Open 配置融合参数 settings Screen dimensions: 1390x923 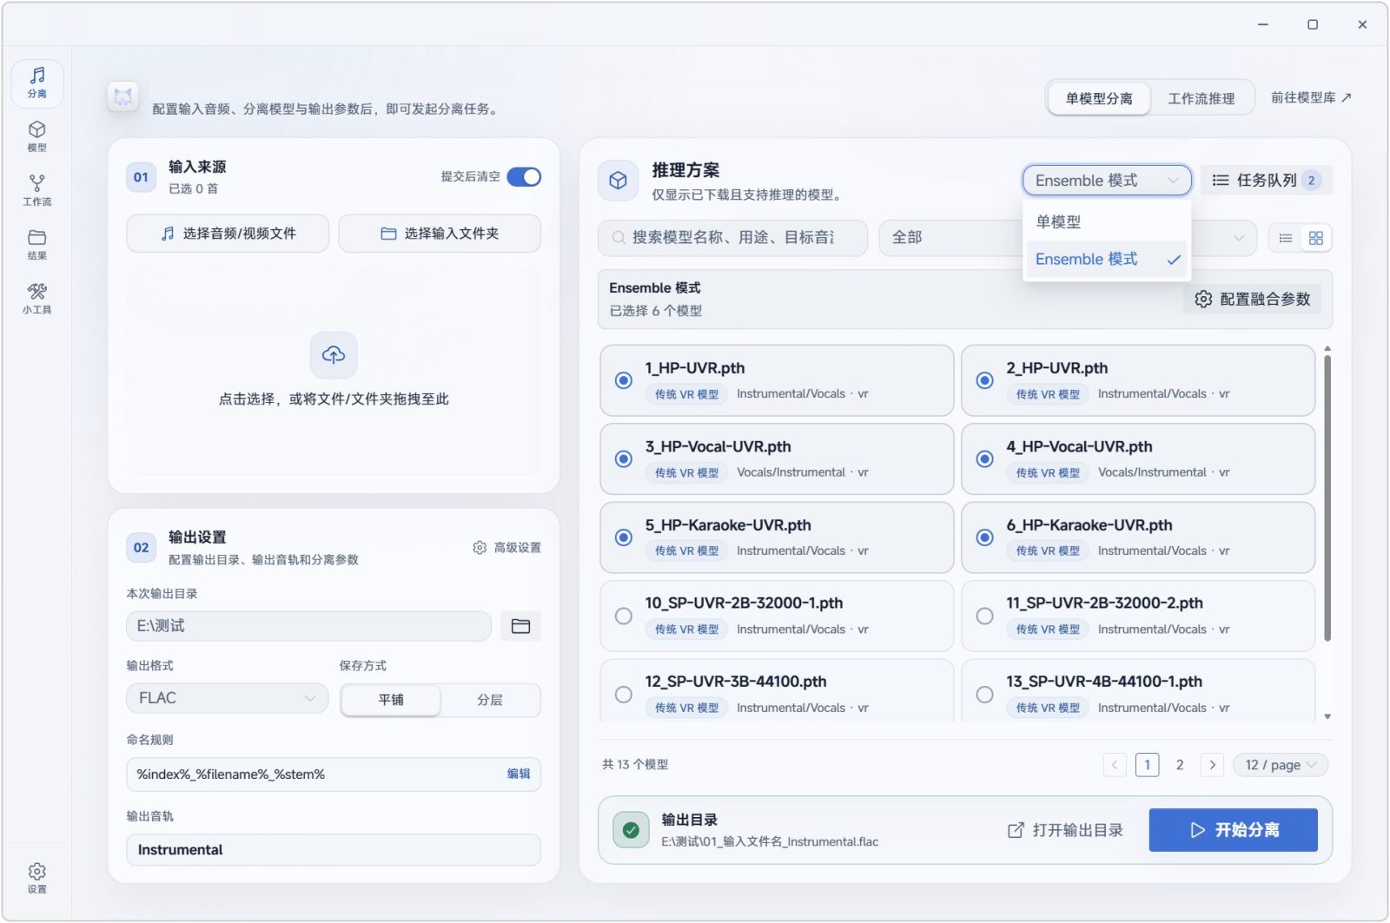pyautogui.click(x=1252, y=299)
